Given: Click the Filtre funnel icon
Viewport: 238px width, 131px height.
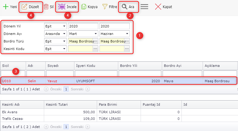Looking at the screenshot, I should 105,7.
